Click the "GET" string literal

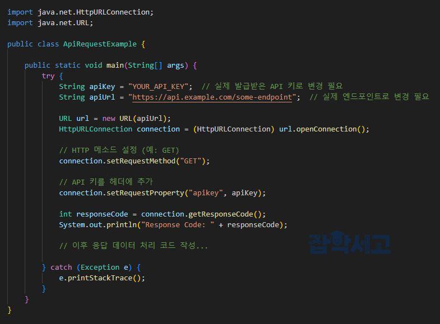[191, 161]
